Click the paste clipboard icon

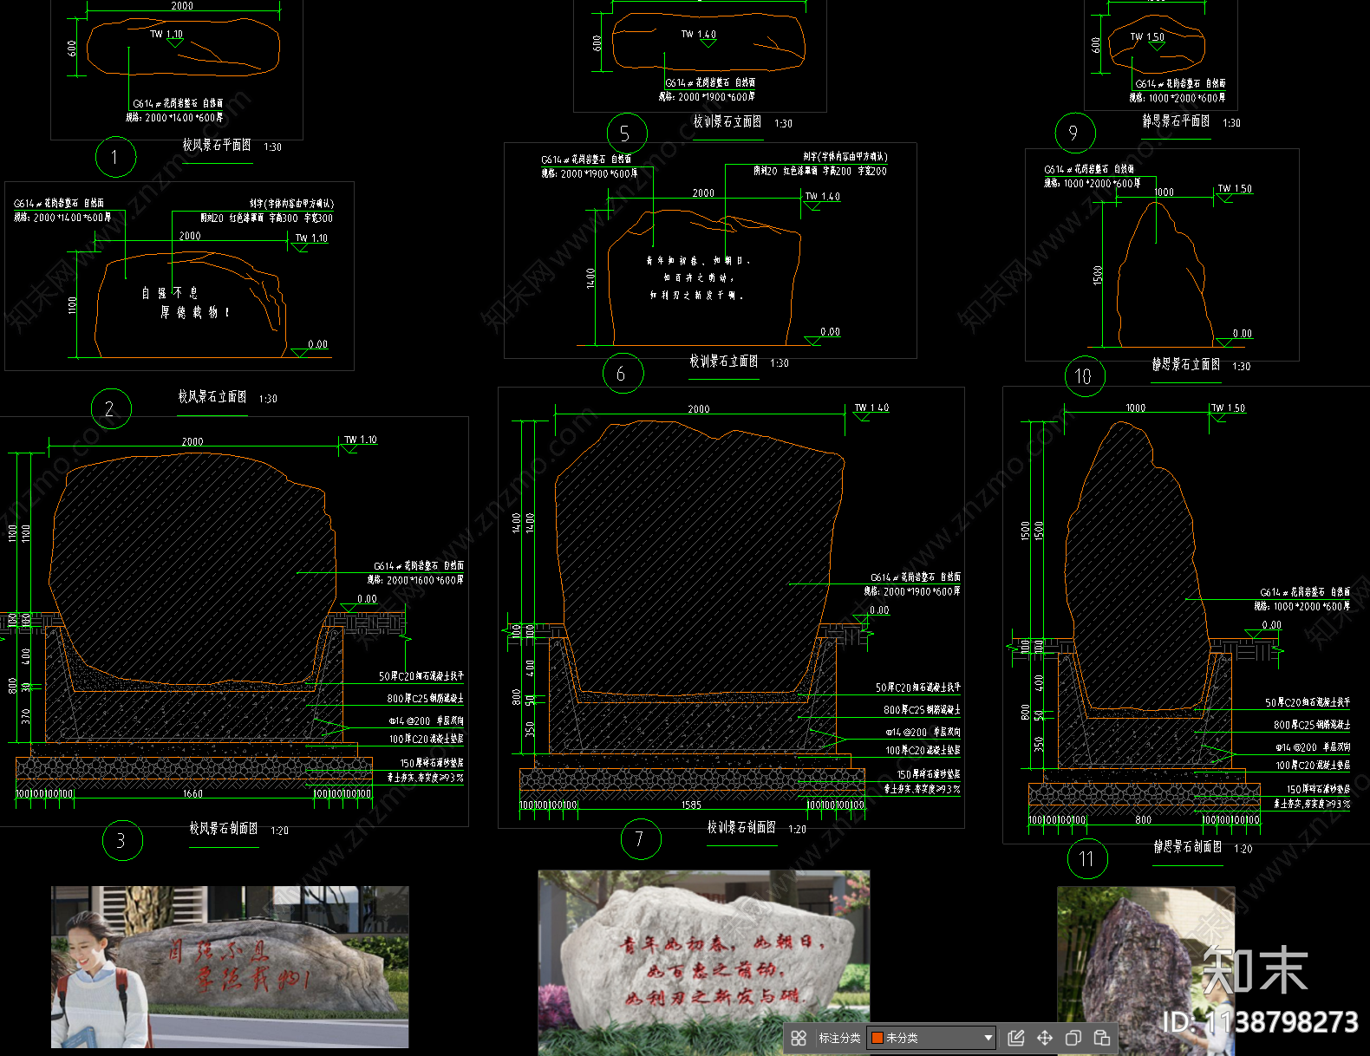click(1102, 1038)
